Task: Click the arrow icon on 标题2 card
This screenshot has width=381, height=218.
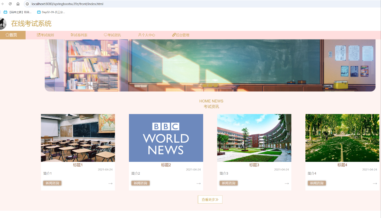Action: pyautogui.click(x=198, y=184)
